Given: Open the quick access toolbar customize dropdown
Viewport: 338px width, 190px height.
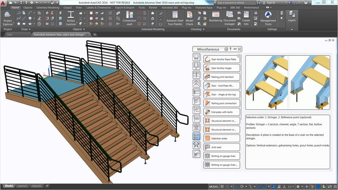Looking at the screenshot, I should point(57,3).
